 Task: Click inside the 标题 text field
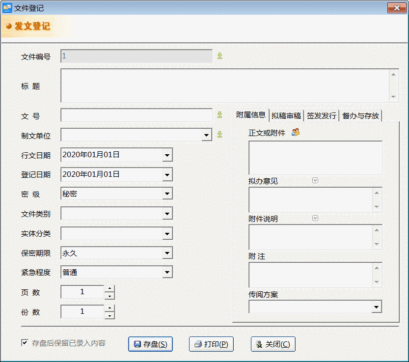(221, 84)
